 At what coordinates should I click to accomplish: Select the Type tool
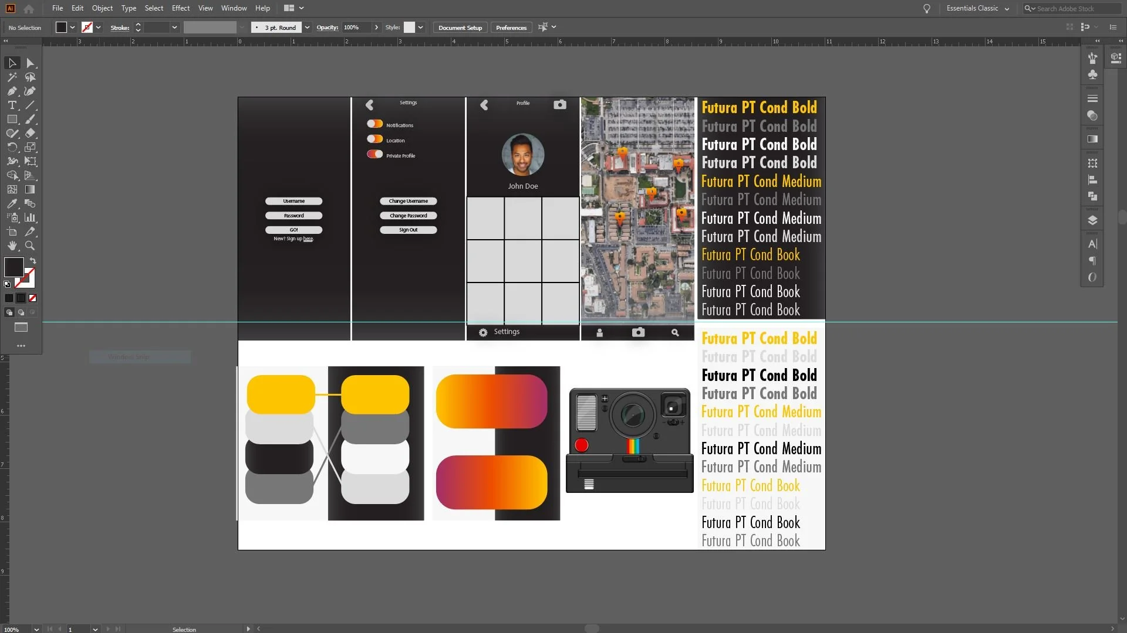(12, 105)
